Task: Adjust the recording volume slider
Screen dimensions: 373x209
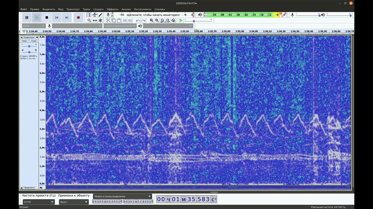Action: click(x=307, y=15)
